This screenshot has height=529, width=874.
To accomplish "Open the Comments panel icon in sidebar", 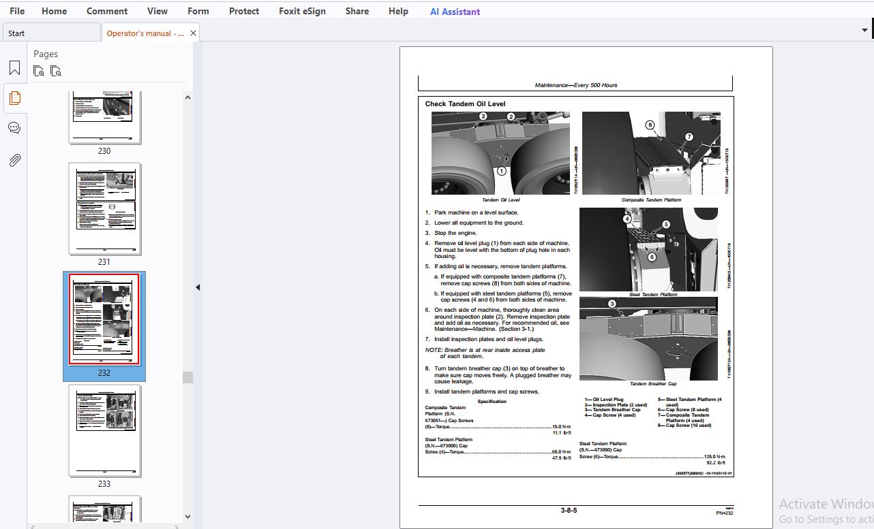I will [x=14, y=128].
